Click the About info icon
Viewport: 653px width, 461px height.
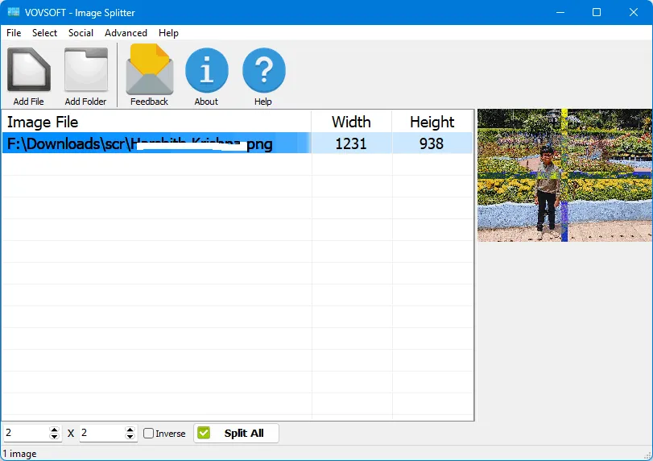(x=206, y=71)
